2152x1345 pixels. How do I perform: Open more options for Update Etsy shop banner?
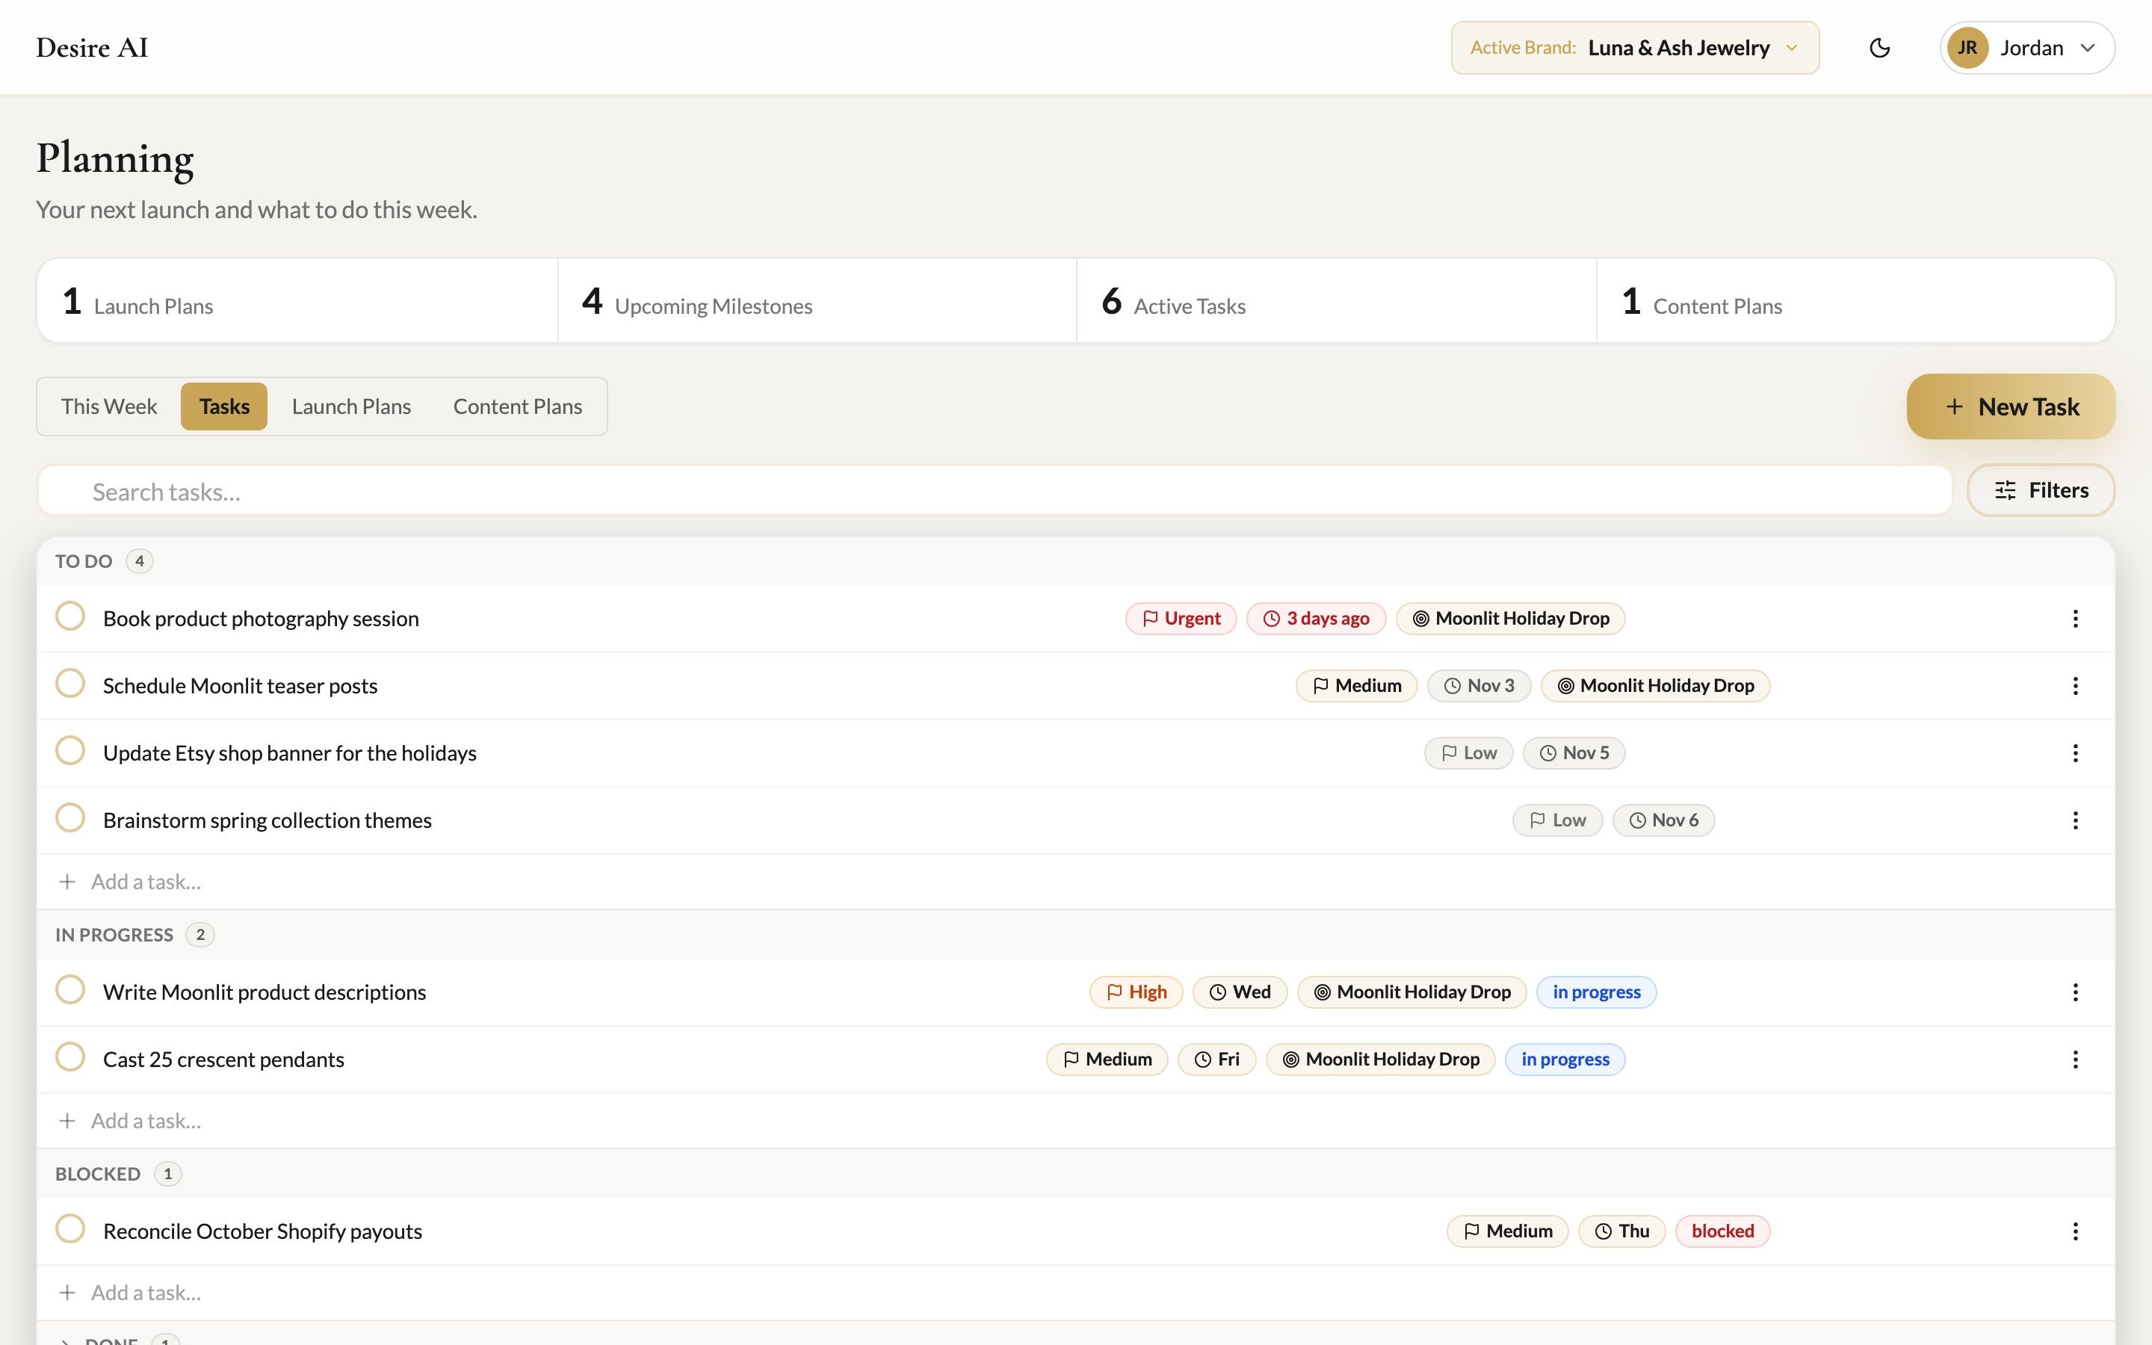[2074, 752]
